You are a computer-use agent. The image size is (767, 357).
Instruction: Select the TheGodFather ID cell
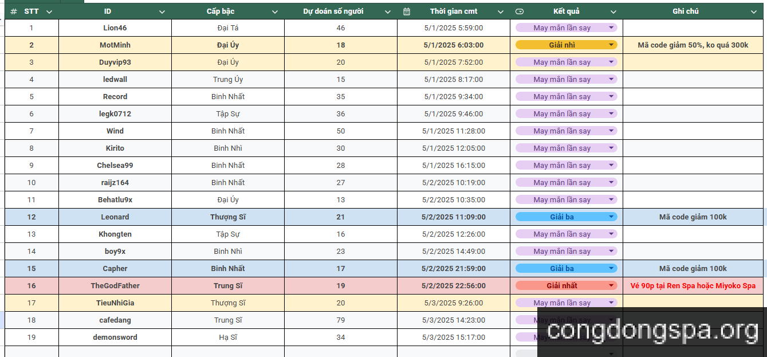(115, 285)
